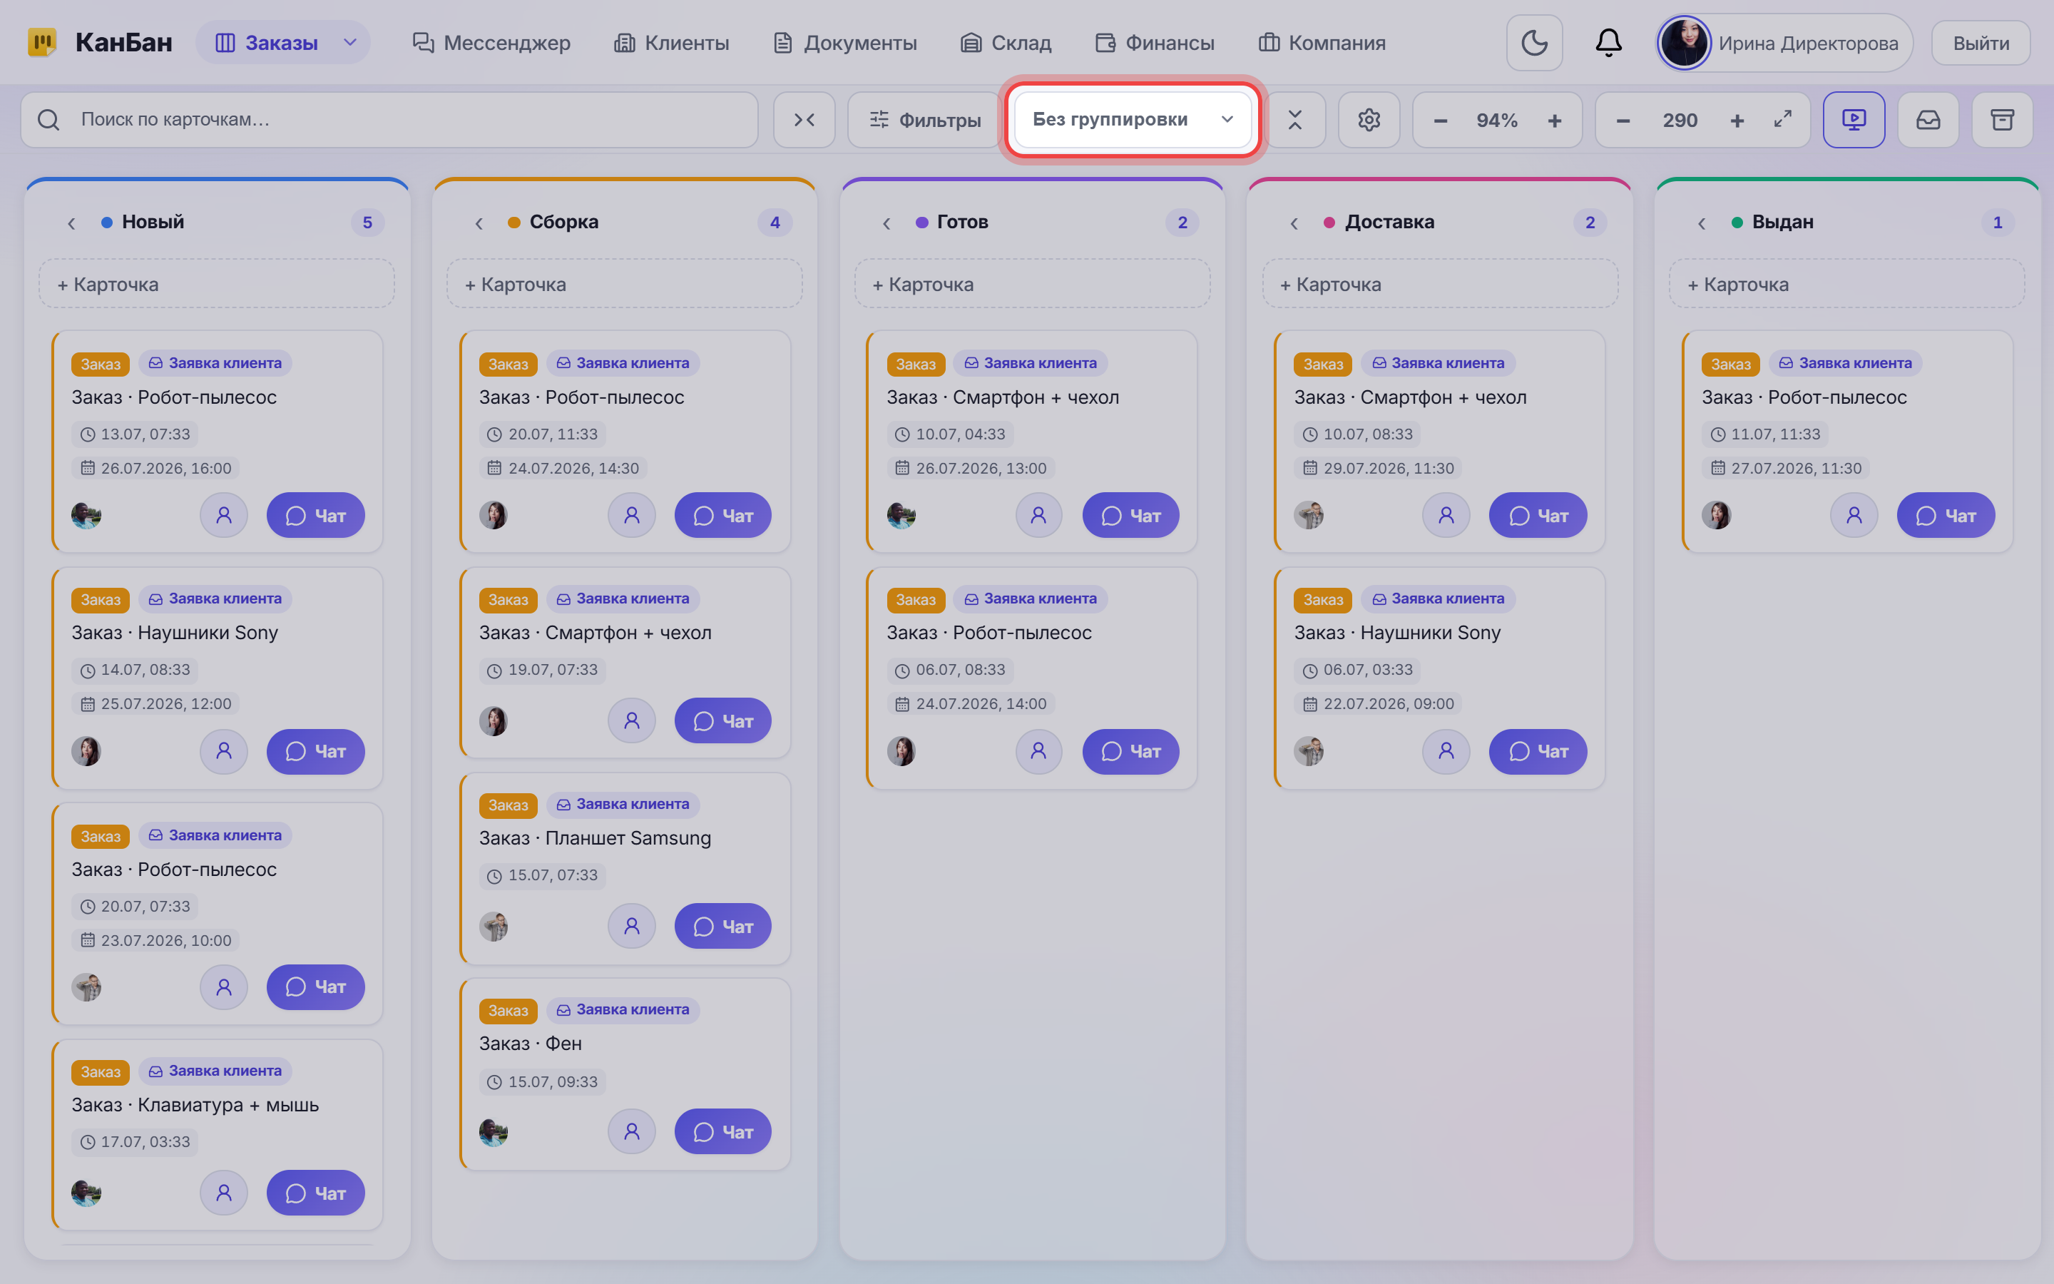2054x1284 pixels.
Task: Toggle the presentation screen mode button
Action: pos(1854,120)
